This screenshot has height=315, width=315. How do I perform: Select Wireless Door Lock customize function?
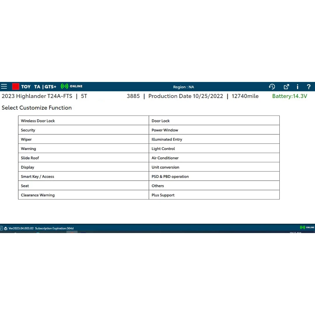(x=83, y=120)
